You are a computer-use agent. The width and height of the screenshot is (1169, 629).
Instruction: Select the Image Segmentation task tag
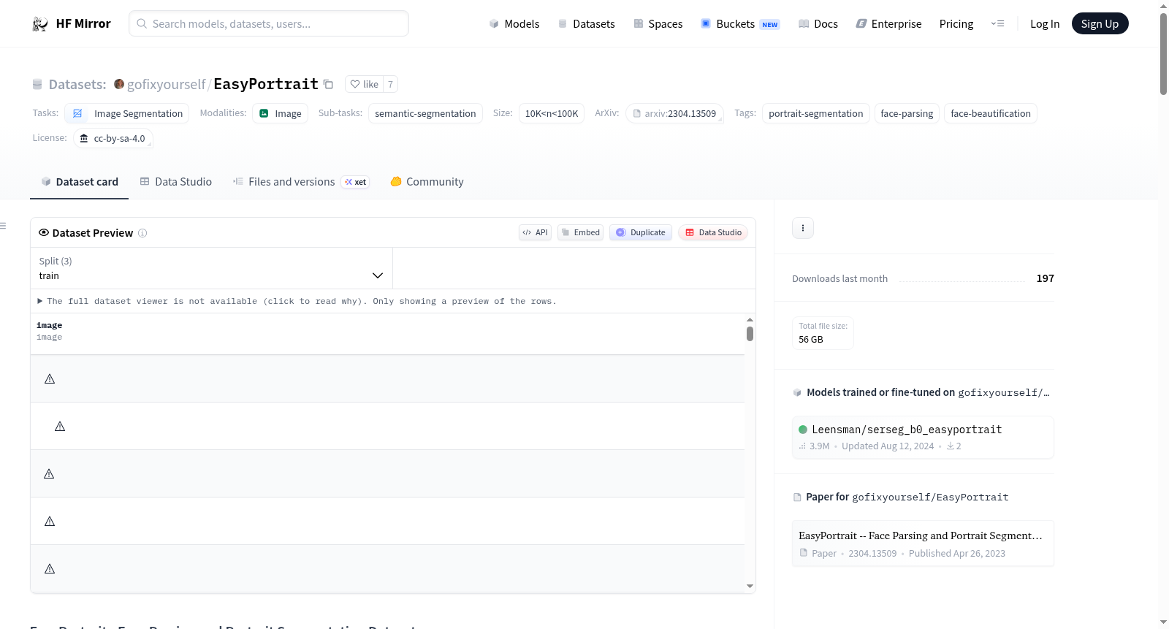tap(127, 113)
